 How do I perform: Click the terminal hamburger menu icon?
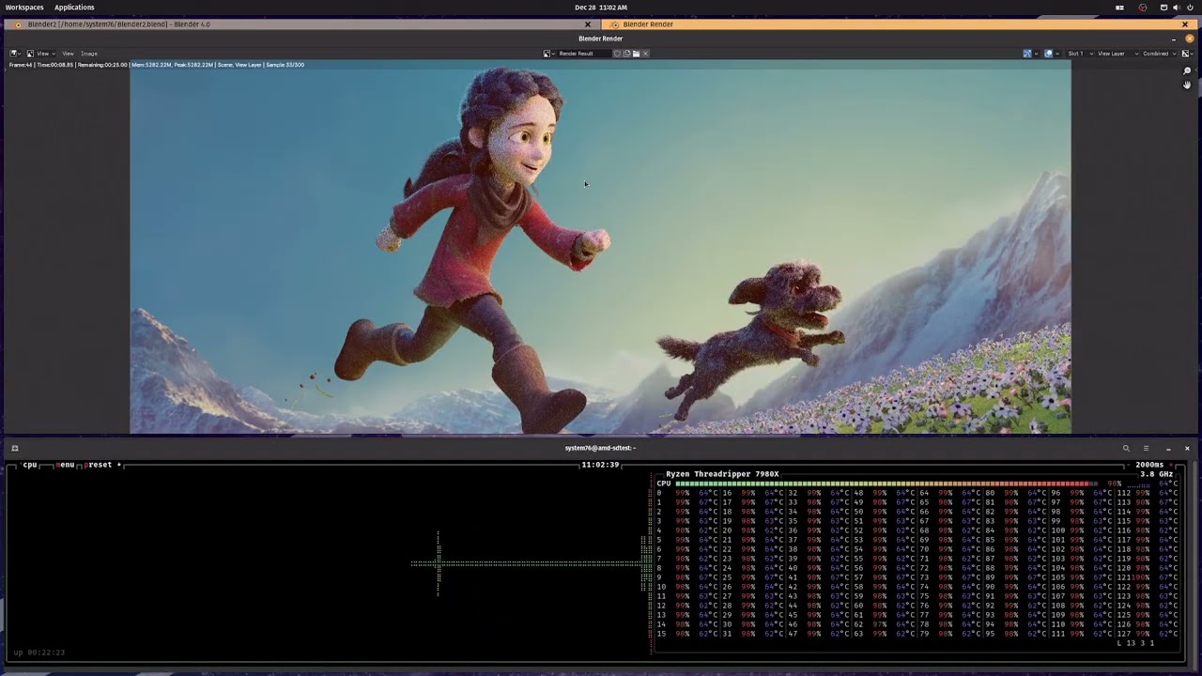pos(1146,448)
